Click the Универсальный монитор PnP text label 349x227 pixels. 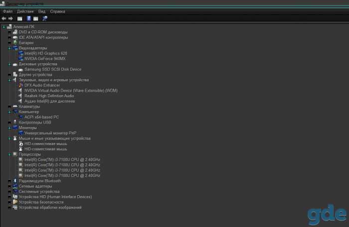(50, 133)
